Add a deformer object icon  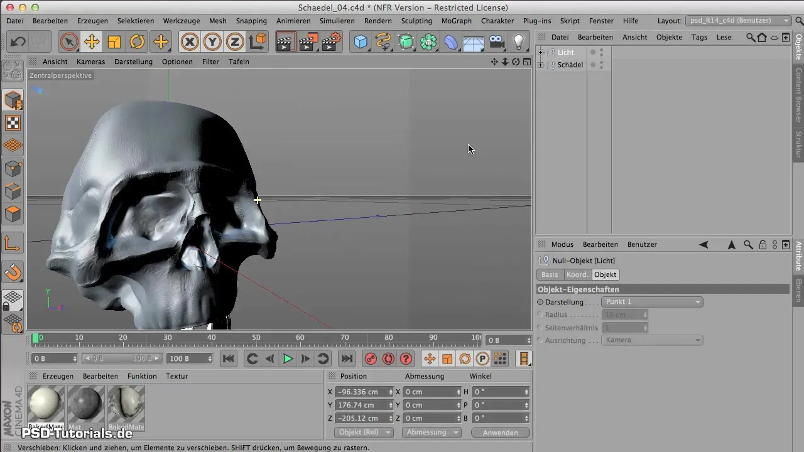pyautogui.click(x=451, y=42)
